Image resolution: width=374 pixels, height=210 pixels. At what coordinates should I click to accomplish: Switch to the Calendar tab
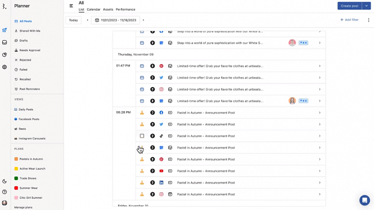[x=93, y=9]
